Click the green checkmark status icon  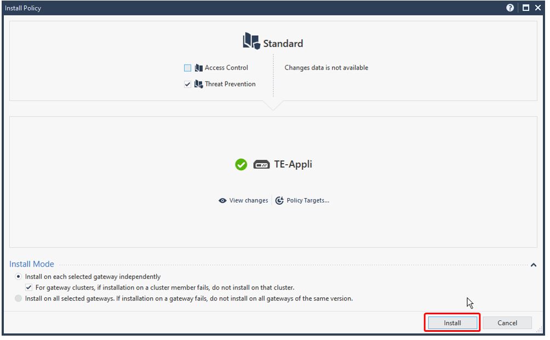click(x=241, y=164)
